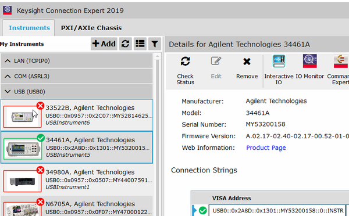Switch instrument list view mode
The image size is (349, 216).
coord(140,44)
